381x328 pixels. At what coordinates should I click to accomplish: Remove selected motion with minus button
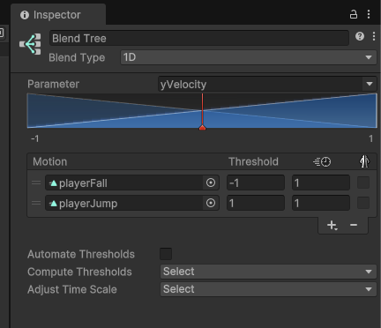(354, 225)
